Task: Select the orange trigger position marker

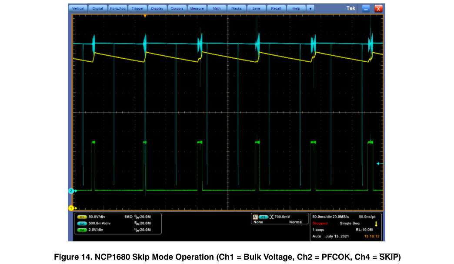Action: click(145, 16)
